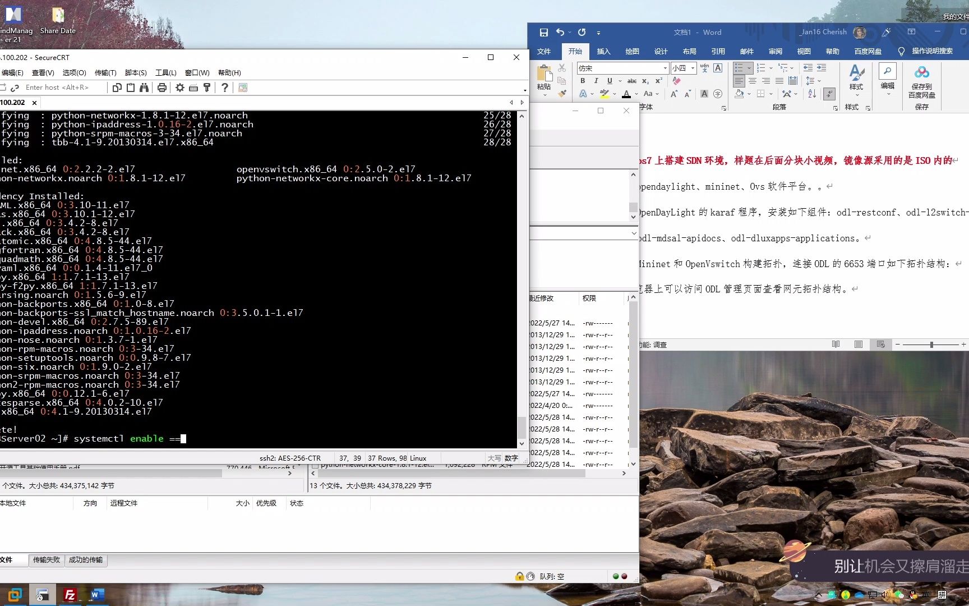Expand the font color dropdown arrow
Viewport: 969px width, 606px height.
coord(636,94)
